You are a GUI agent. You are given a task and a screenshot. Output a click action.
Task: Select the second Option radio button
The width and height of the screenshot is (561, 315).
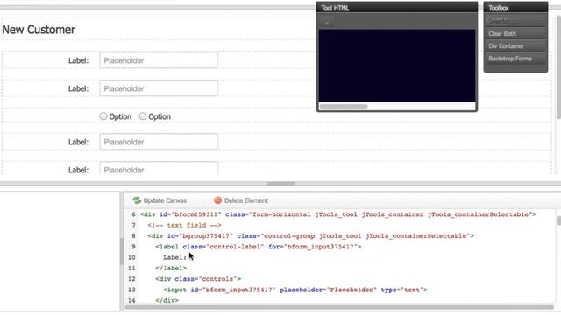(143, 116)
